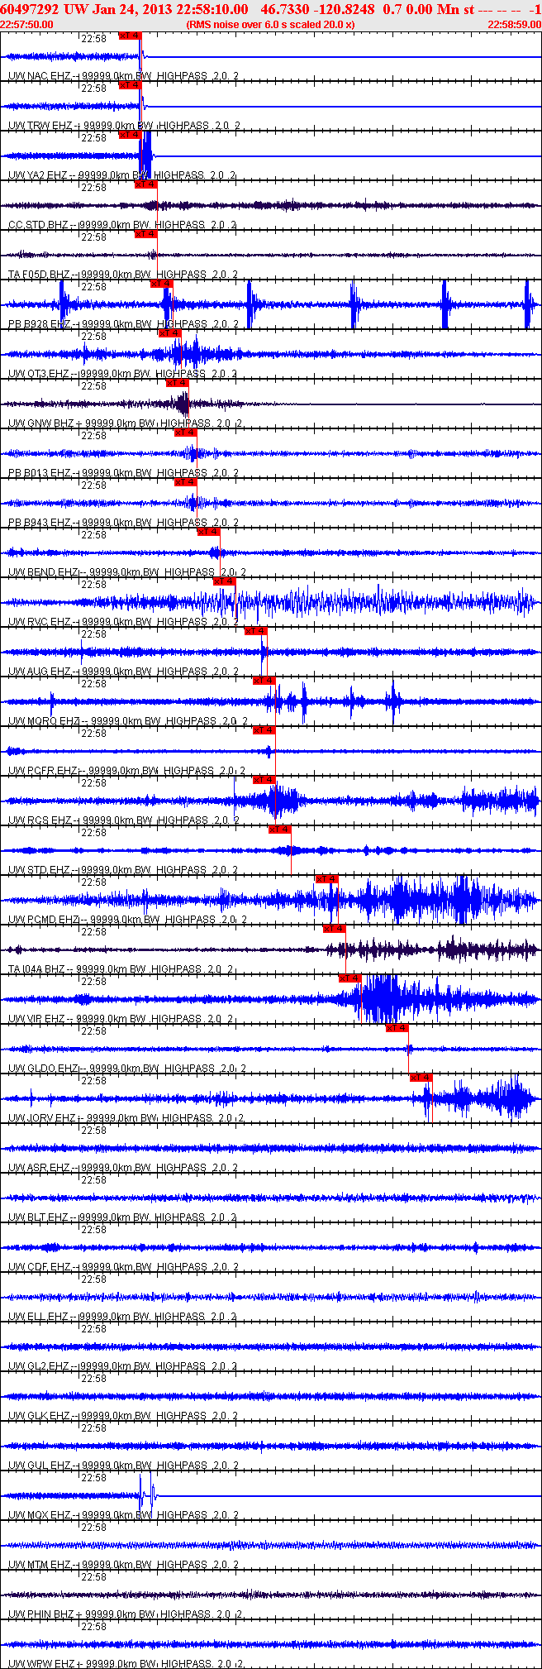Click the pick flag on OT3 trace
Image resolution: width=542 pixels, height=1669 pixels.
[x=169, y=333]
